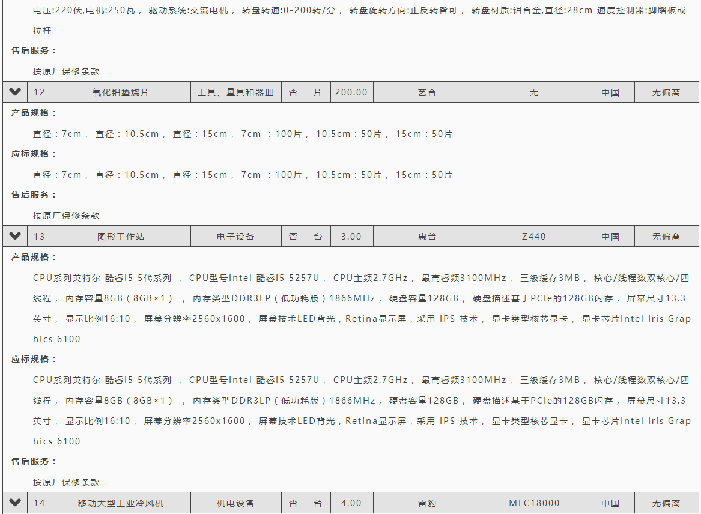Collapse item 12 details with its chevron
701x514 pixels.
(x=15, y=92)
